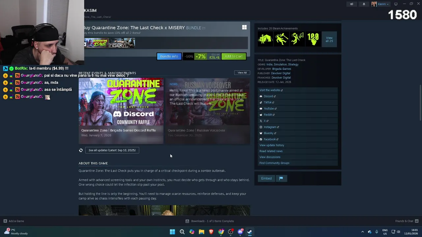Viewport: 422px width, 237px height.
Task: Click See all updates button
Action: [112, 150]
